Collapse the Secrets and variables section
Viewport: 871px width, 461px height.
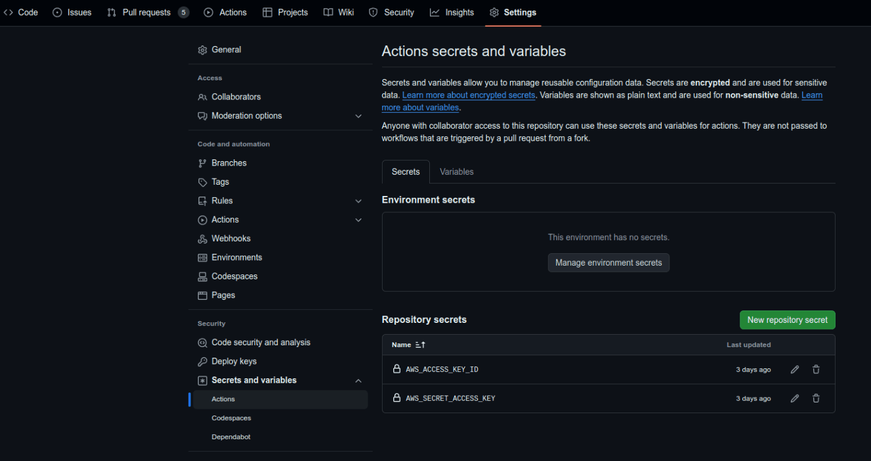coord(358,380)
